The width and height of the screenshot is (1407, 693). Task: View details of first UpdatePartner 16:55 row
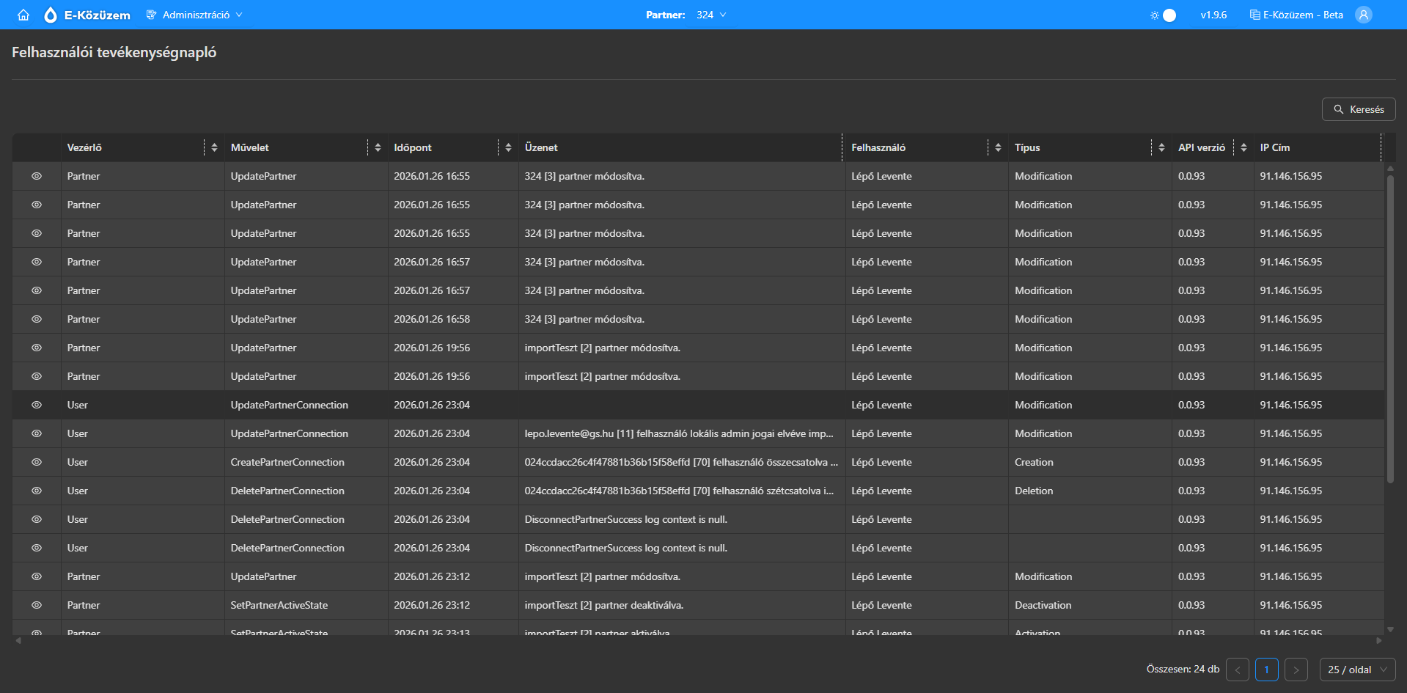point(37,176)
